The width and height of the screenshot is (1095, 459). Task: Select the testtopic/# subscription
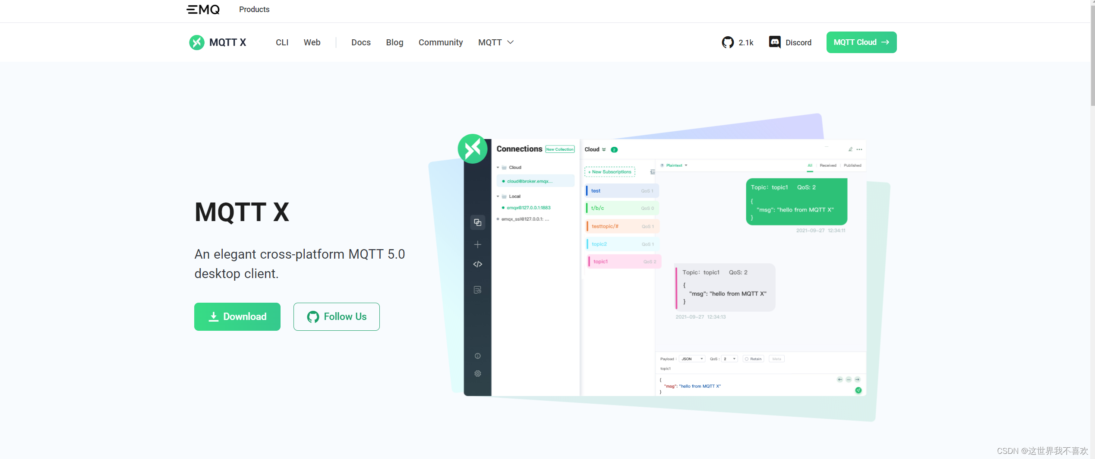click(x=622, y=226)
